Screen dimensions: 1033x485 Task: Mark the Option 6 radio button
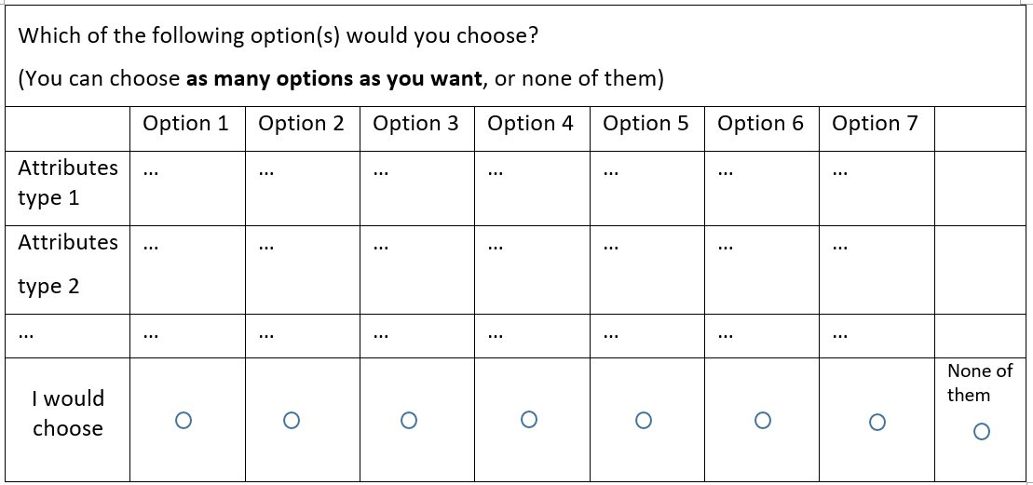tap(762, 420)
